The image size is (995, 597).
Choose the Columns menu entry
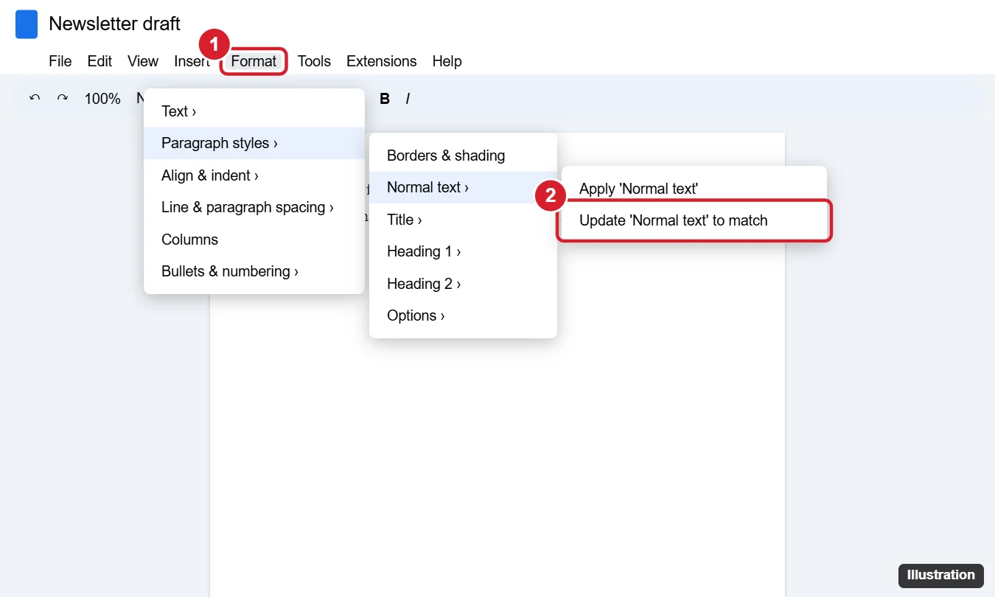(254, 240)
